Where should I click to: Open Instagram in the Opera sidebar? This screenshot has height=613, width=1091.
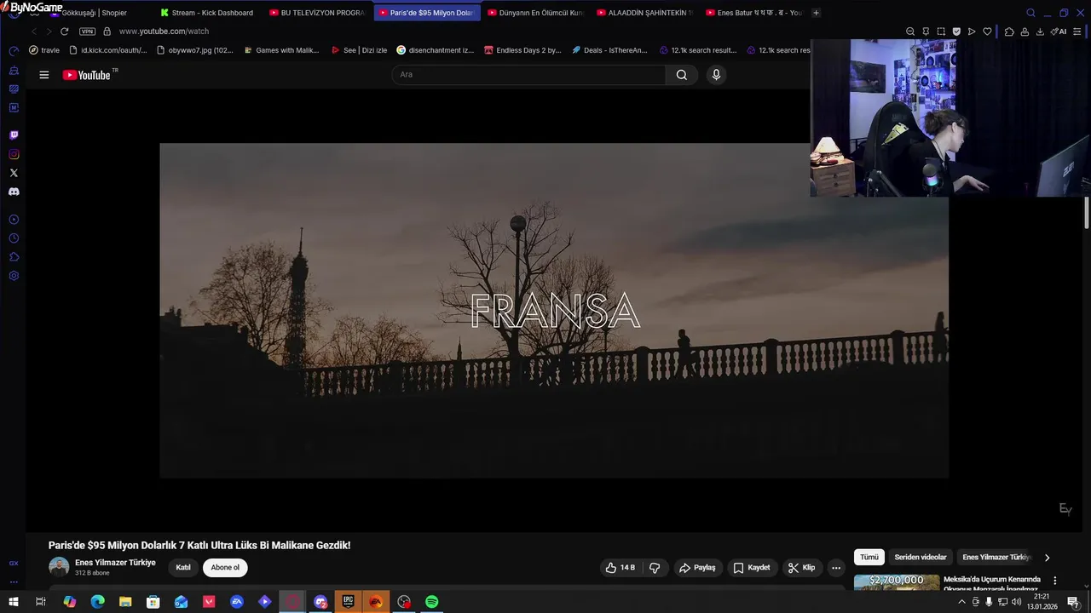[x=14, y=154]
